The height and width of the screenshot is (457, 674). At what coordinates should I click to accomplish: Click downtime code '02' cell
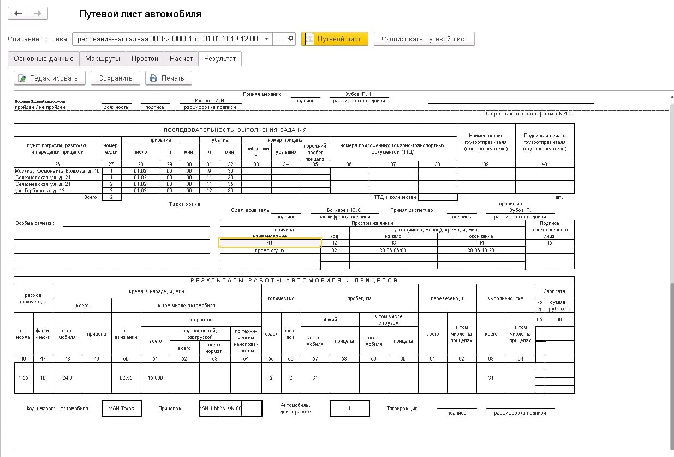(335, 251)
